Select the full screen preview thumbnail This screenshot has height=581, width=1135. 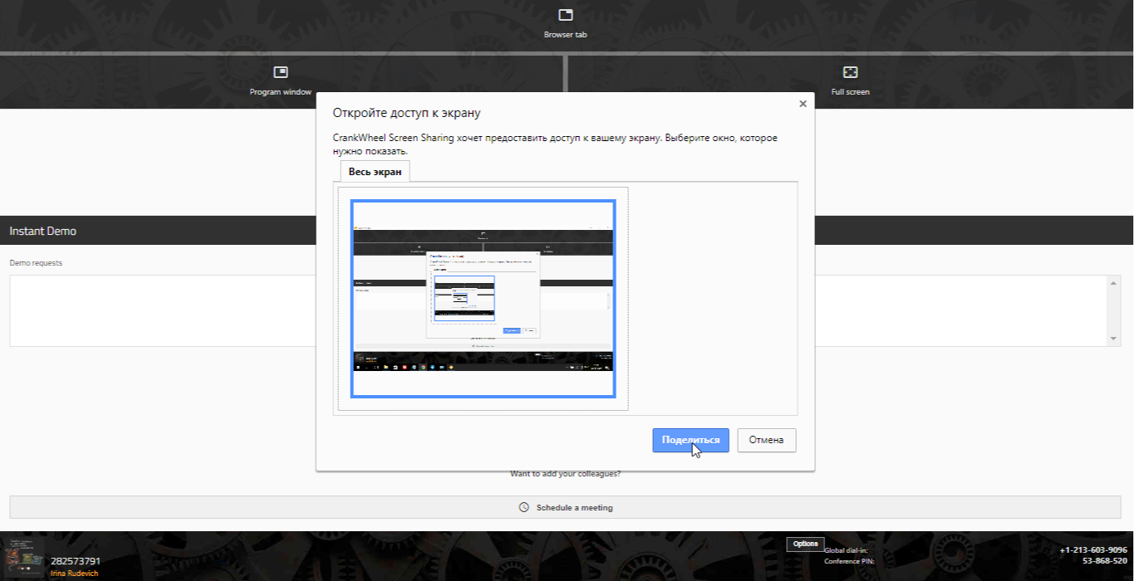[483, 299]
